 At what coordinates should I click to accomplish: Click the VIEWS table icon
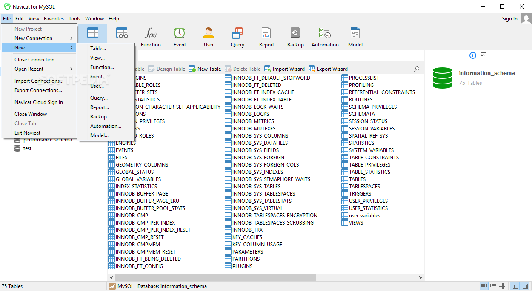(345, 223)
